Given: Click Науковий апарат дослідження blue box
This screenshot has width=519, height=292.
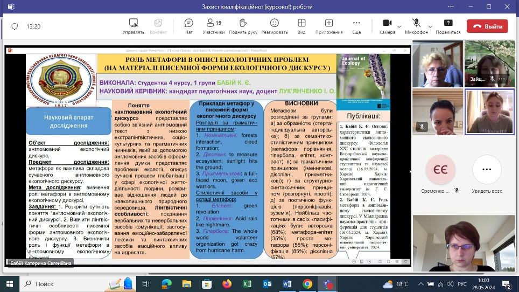Looking at the screenshot, I should (68, 121).
